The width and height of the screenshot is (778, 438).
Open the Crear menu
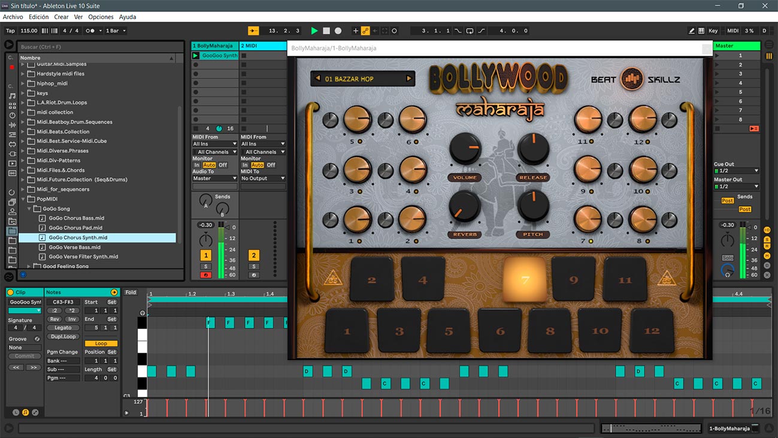61,17
